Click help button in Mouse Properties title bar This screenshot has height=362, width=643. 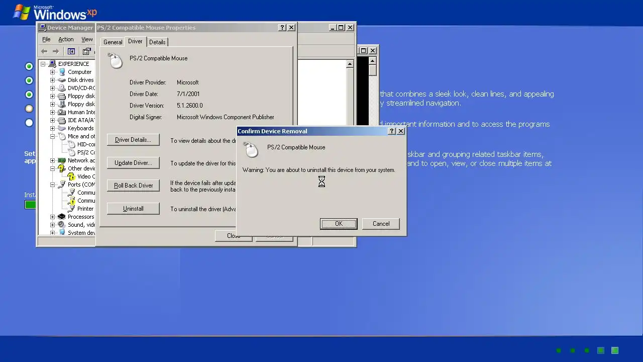(x=282, y=28)
